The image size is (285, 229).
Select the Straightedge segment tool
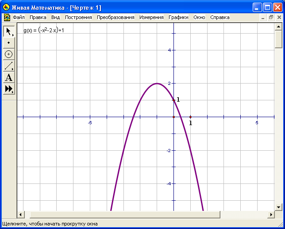coord(9,65)
